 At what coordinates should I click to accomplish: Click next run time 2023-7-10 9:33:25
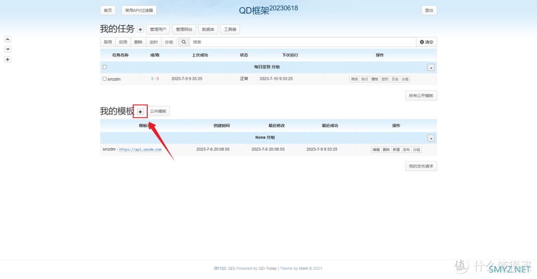tap(276, 79)
